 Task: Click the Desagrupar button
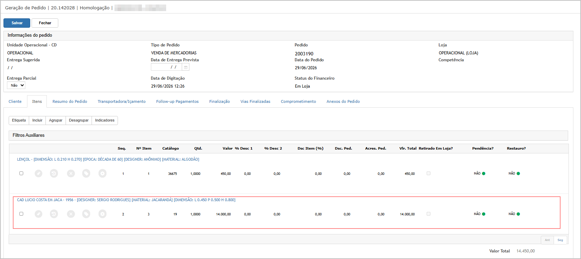[79, 120]
